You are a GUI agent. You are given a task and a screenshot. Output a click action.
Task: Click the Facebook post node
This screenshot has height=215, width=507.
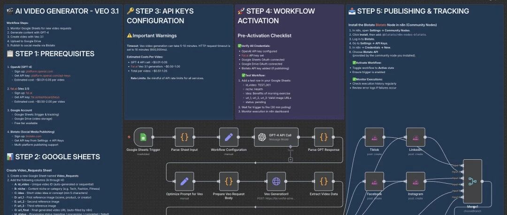click(x=375, y=181)
